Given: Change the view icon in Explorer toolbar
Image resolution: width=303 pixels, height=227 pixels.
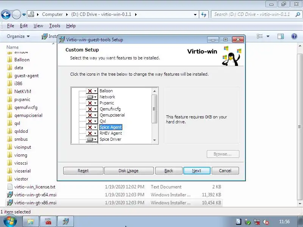Looking at the screenshot, I should (260, 36).
